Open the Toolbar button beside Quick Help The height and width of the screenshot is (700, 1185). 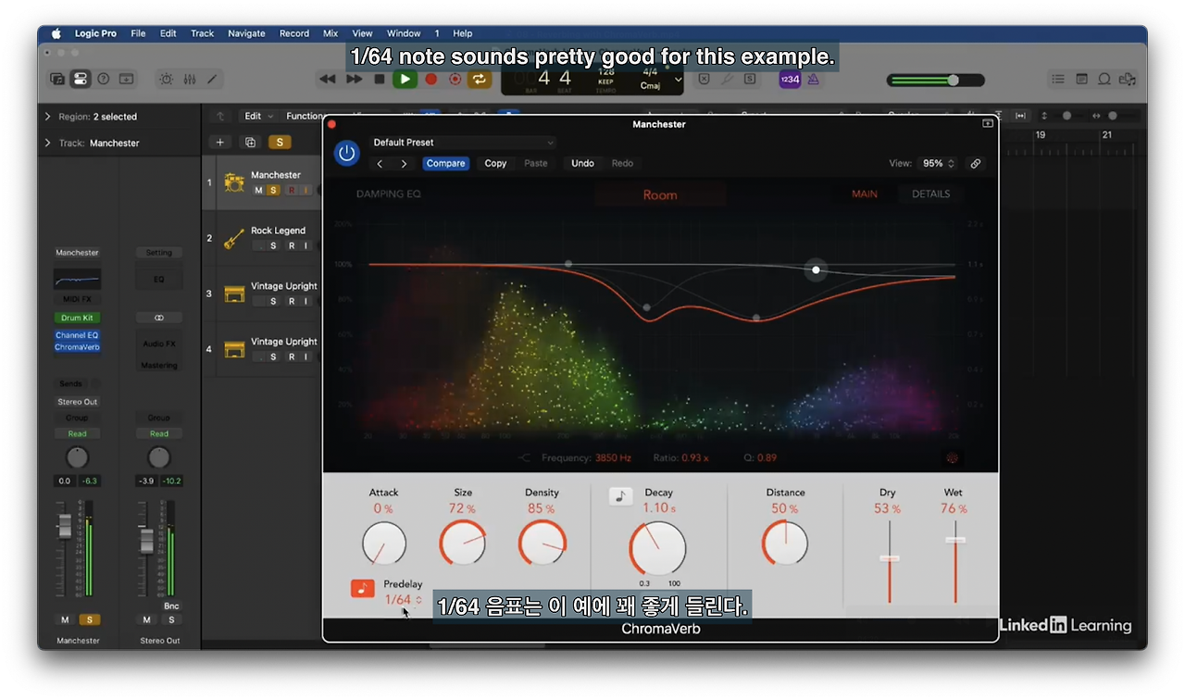click(127, 80)
